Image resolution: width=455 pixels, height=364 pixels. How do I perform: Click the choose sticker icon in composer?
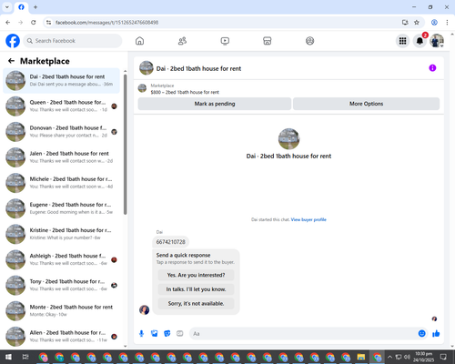[167, 334]
